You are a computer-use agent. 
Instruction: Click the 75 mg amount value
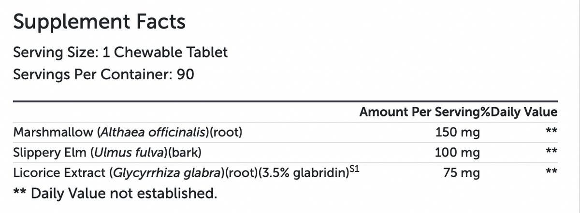[462, 173]
